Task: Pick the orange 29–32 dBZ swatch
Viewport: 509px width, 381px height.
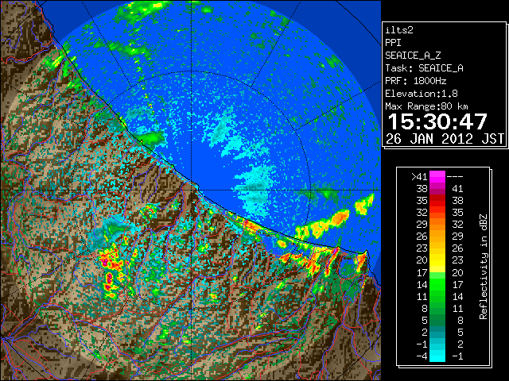Action: tap(437, 225)
